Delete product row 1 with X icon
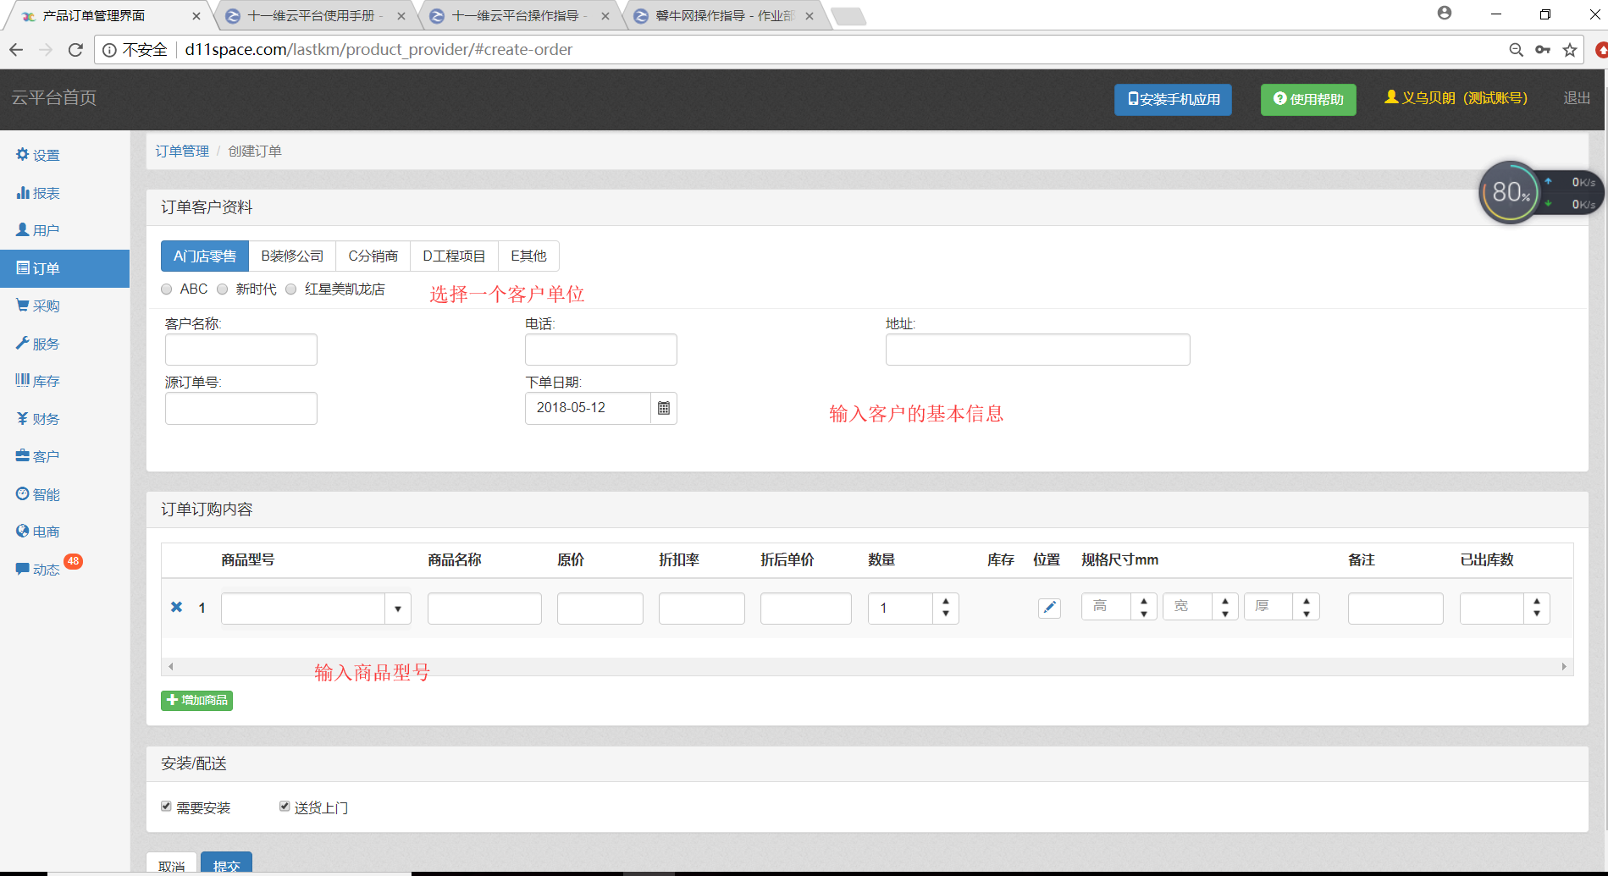The height and width of the screenshot is (876, 1608). [x=176, y=607]
